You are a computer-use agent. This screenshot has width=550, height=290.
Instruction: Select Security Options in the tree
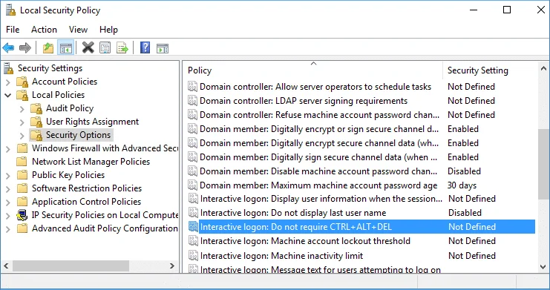78,135
